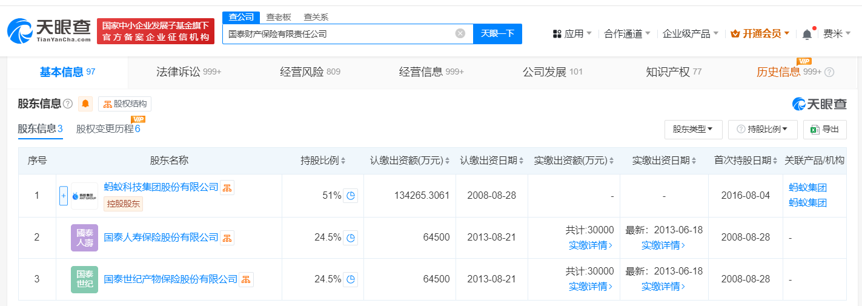Click pie chart icon in 国泰世纪 row

pyautogui.click(x=351, y=279)
